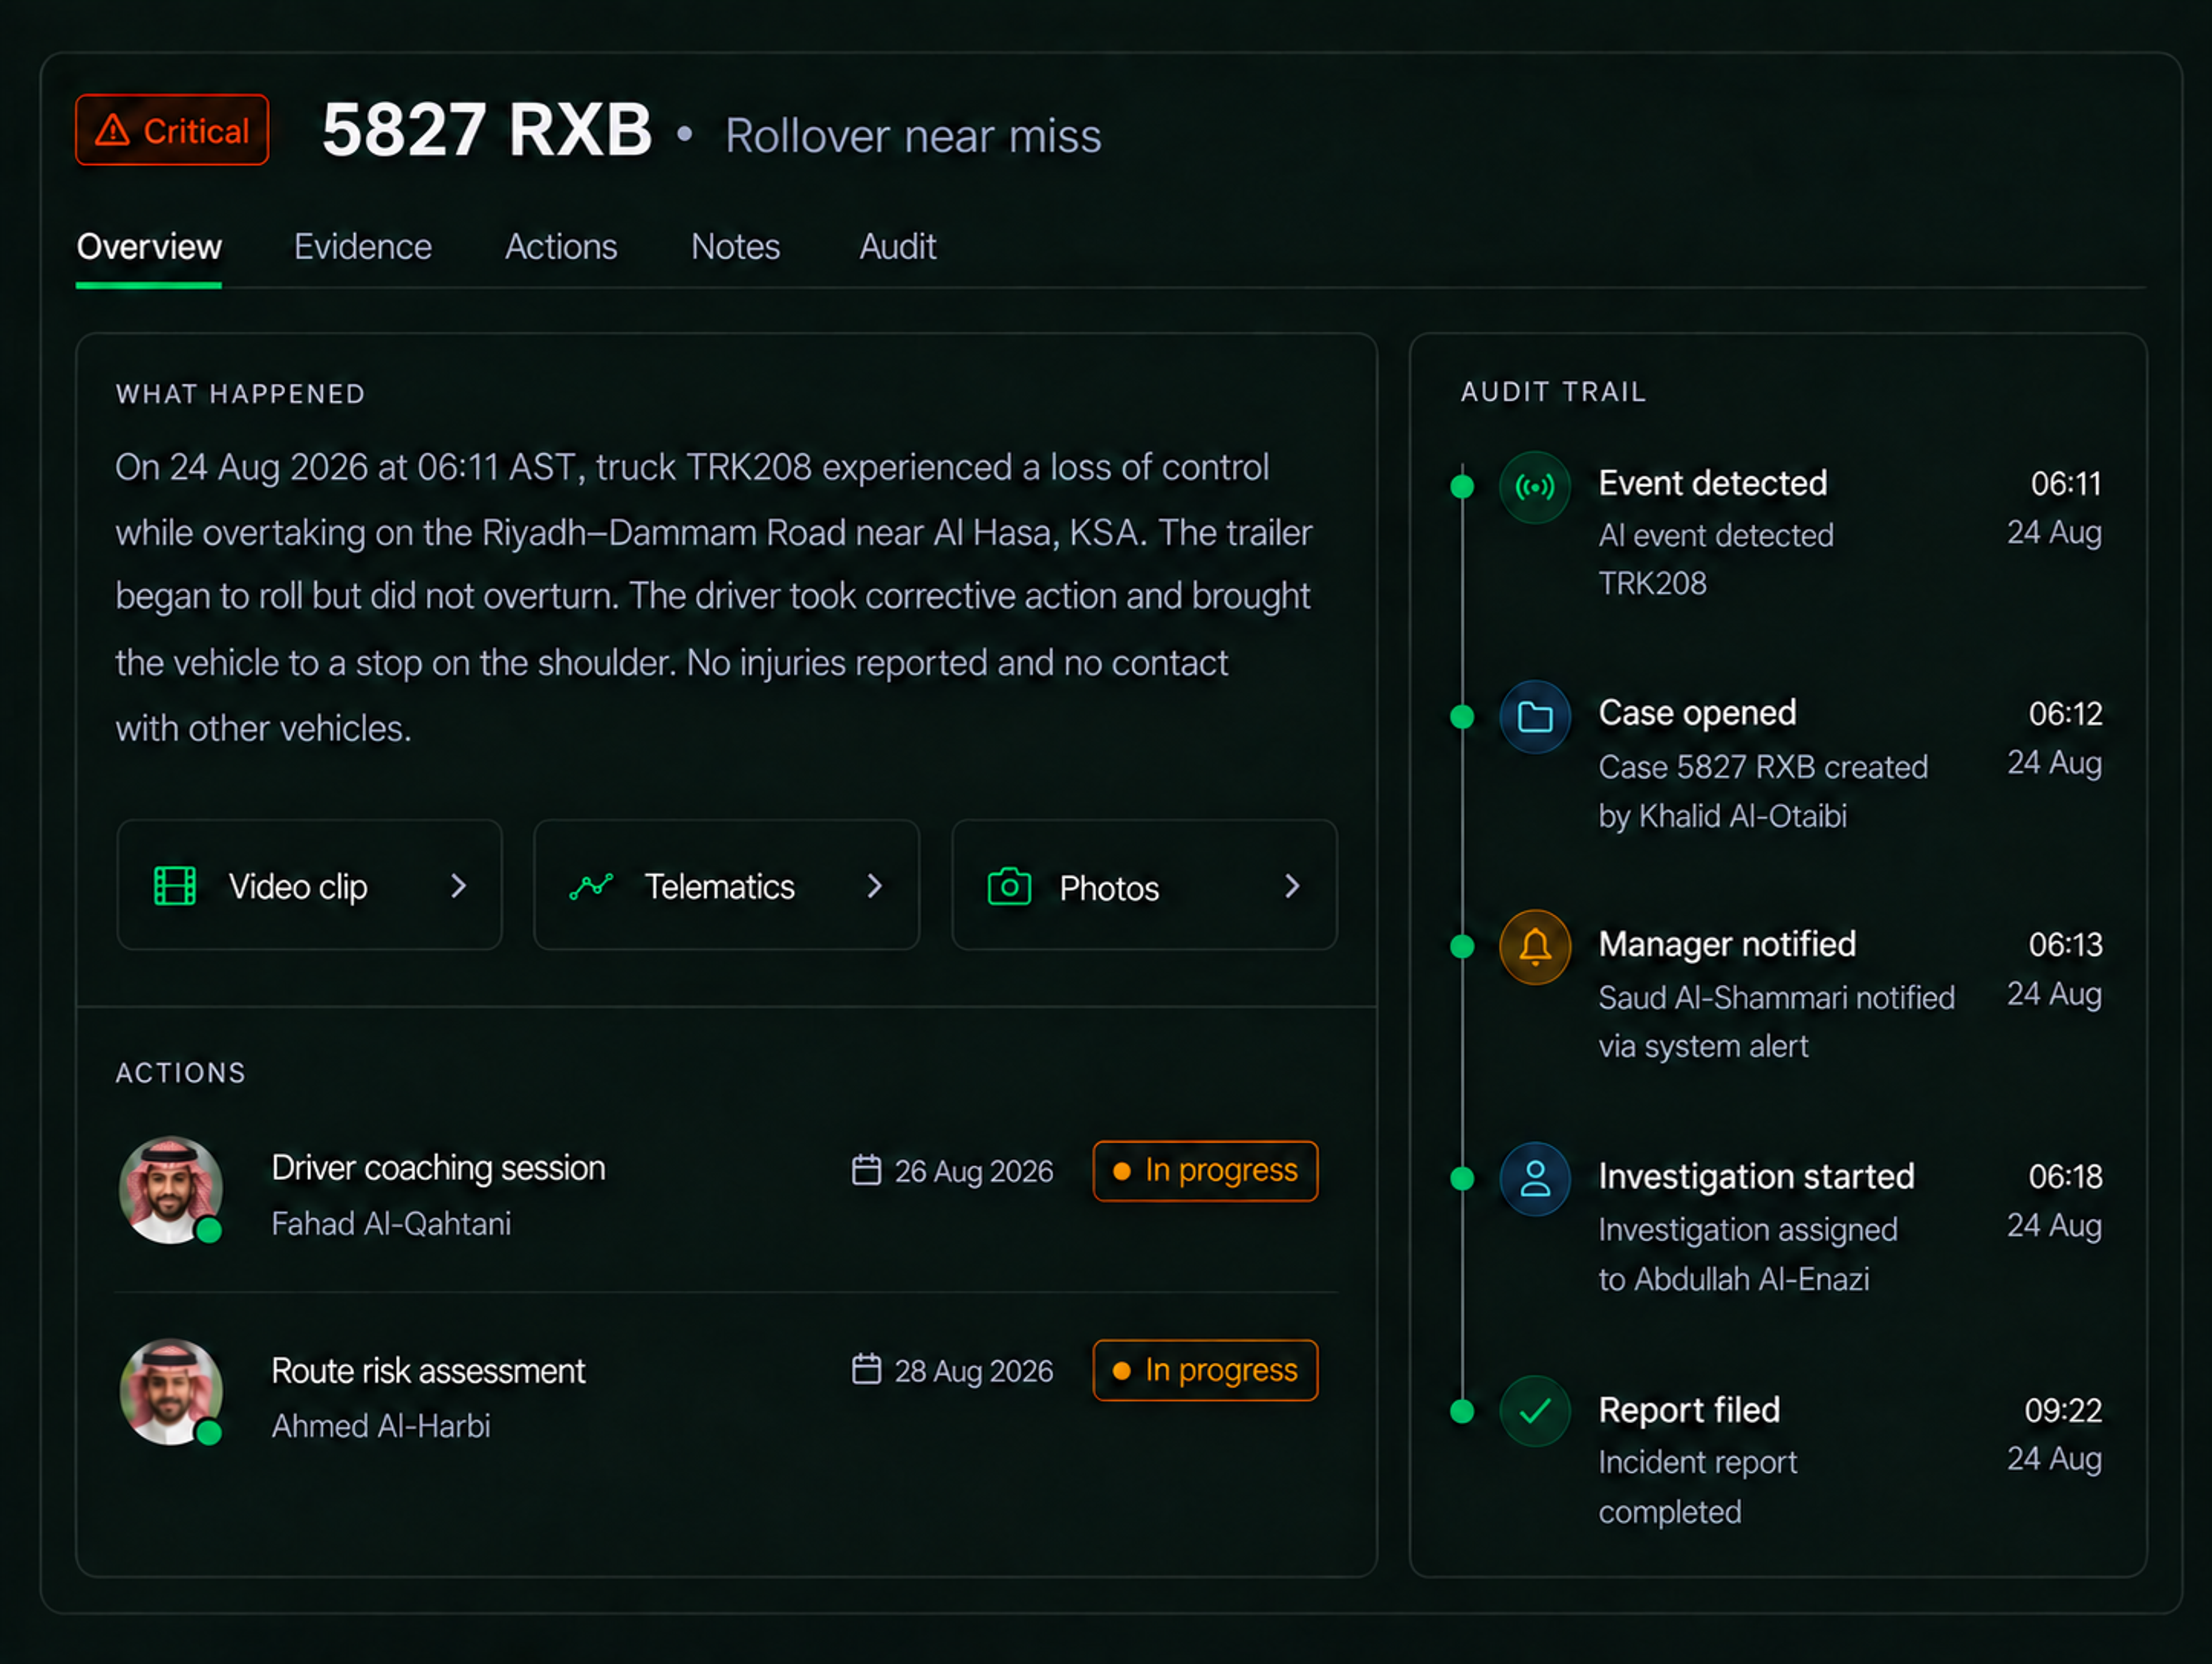Switch to the Evidence tab
The image size is (2212, 1664).
point(362,247)
